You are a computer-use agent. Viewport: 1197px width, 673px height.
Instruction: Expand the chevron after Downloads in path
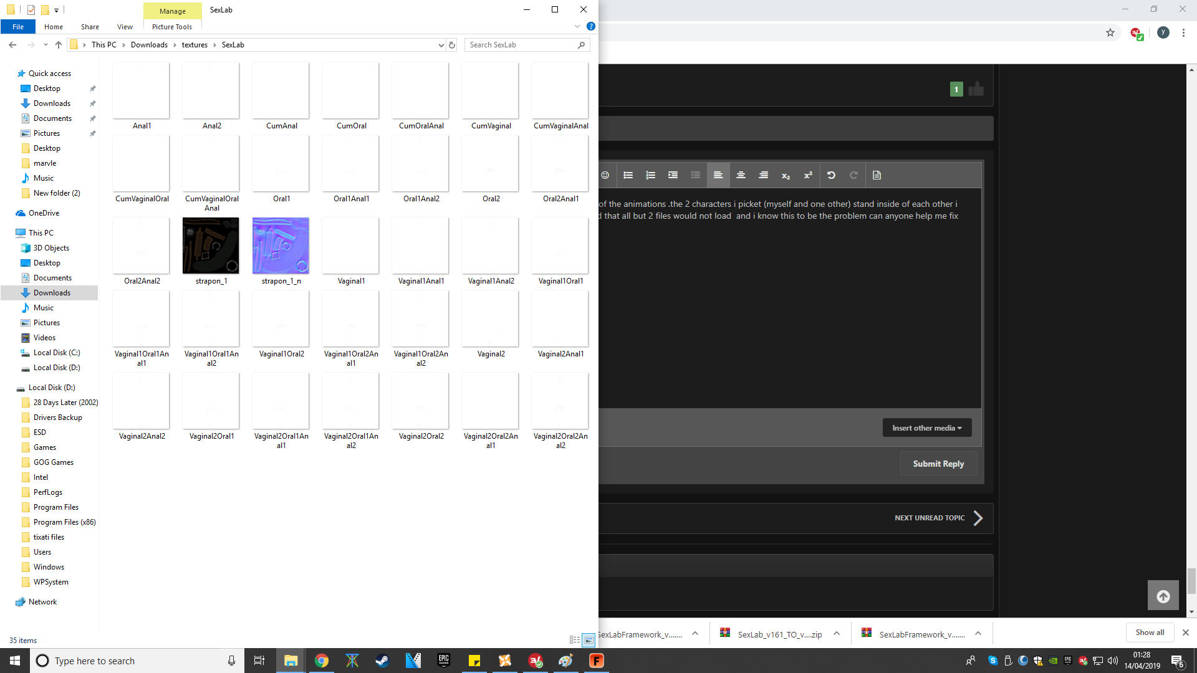point(175,45)
